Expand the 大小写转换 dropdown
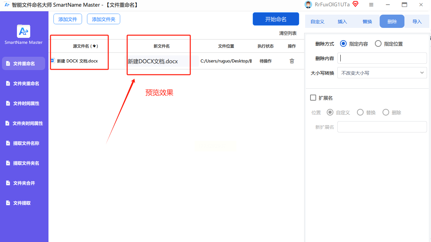Image resolution: width=431 pixels, height=242 pixels. coord(382,73)
